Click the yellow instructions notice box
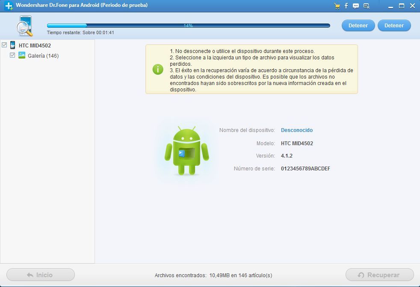420x287 pixels. click(x=251, y=69)
